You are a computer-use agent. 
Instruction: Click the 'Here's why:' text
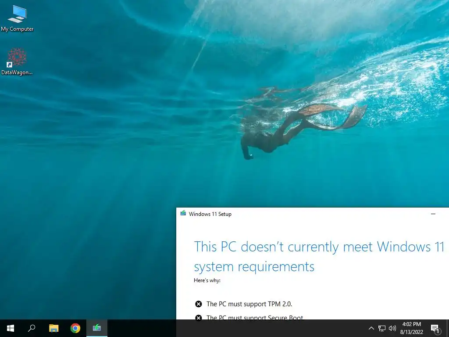(207, 280)
